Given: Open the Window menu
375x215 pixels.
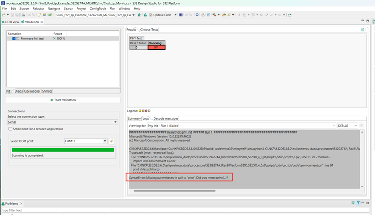Looking at the screenshot, I should (124, 8).
